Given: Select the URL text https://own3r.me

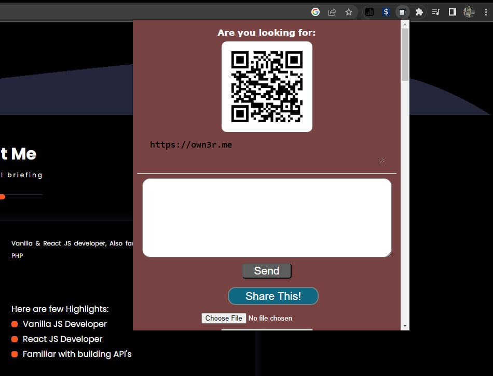Looking at the screenshot, I should pos(191,144).
